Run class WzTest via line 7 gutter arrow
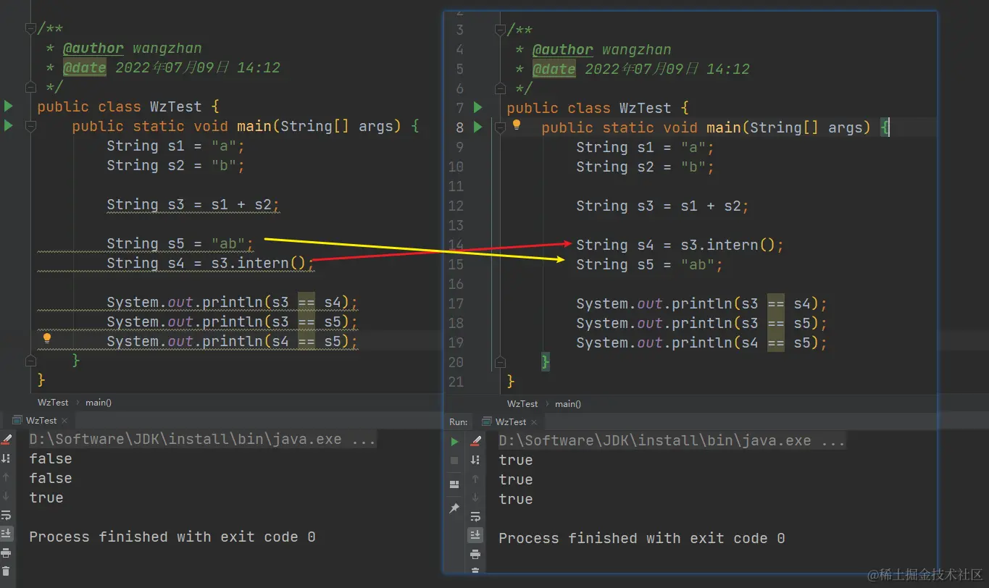The image size is (989, 588). [477, 107]
